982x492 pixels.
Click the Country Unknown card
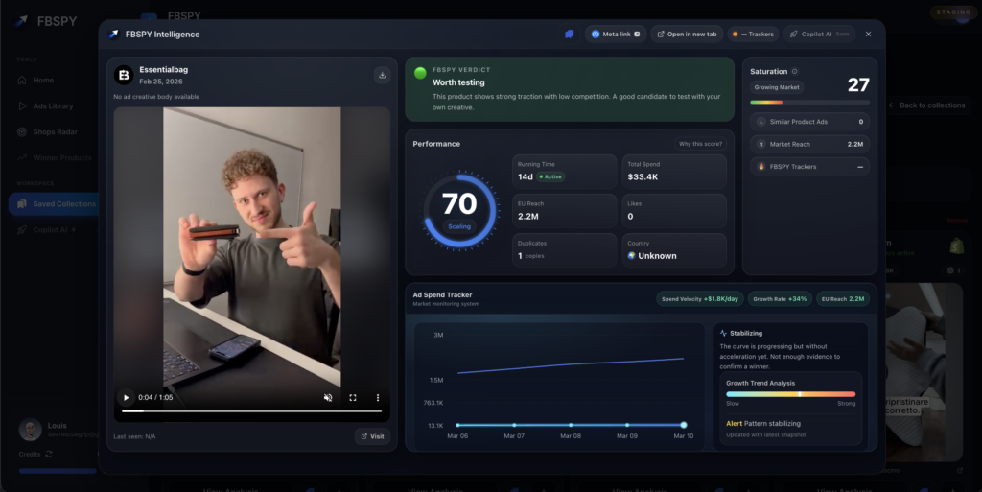(x=674, y=249)
